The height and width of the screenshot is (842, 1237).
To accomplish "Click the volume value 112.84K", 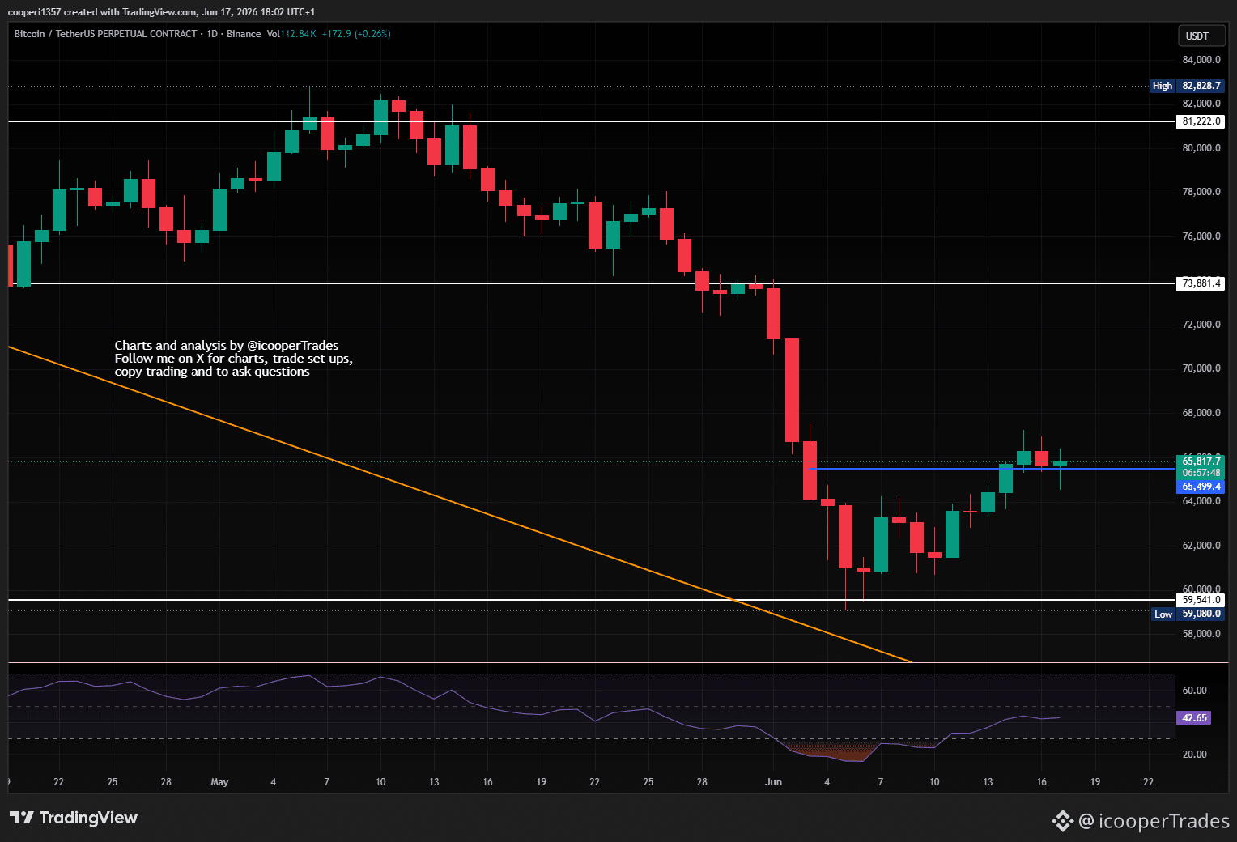I will 298,34.
